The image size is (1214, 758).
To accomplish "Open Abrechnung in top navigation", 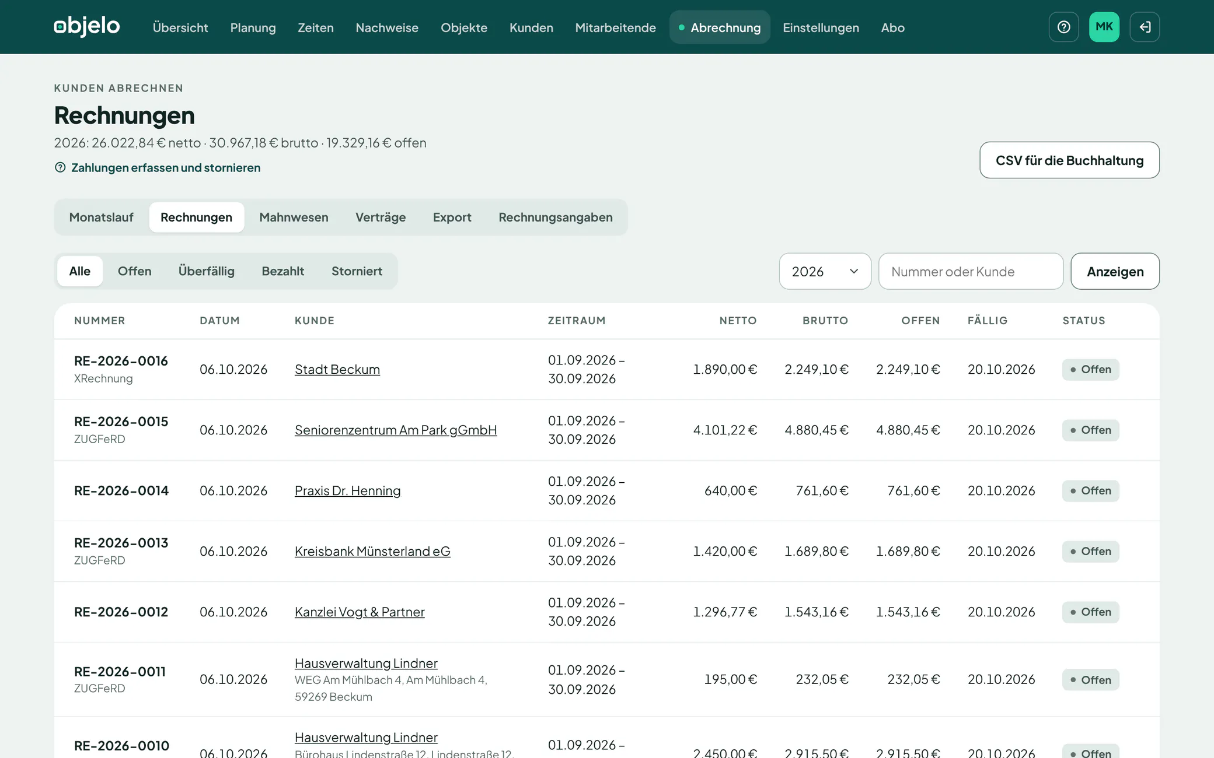I will click(720, 27).
